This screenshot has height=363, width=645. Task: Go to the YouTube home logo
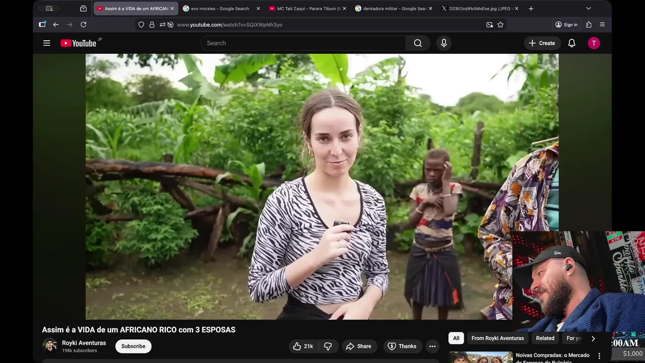(x=79, y=43)
